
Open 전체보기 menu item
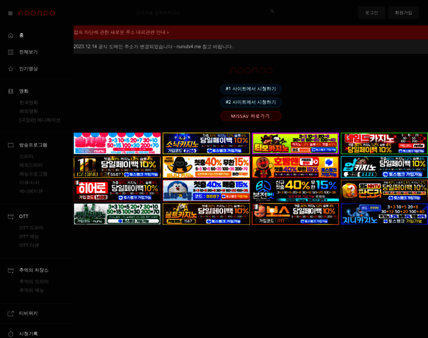pyautogui.click(x=28, y=52)
